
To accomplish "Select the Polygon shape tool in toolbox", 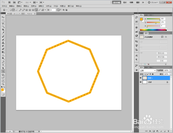I will pyautogui.click(x=3, y=71).
